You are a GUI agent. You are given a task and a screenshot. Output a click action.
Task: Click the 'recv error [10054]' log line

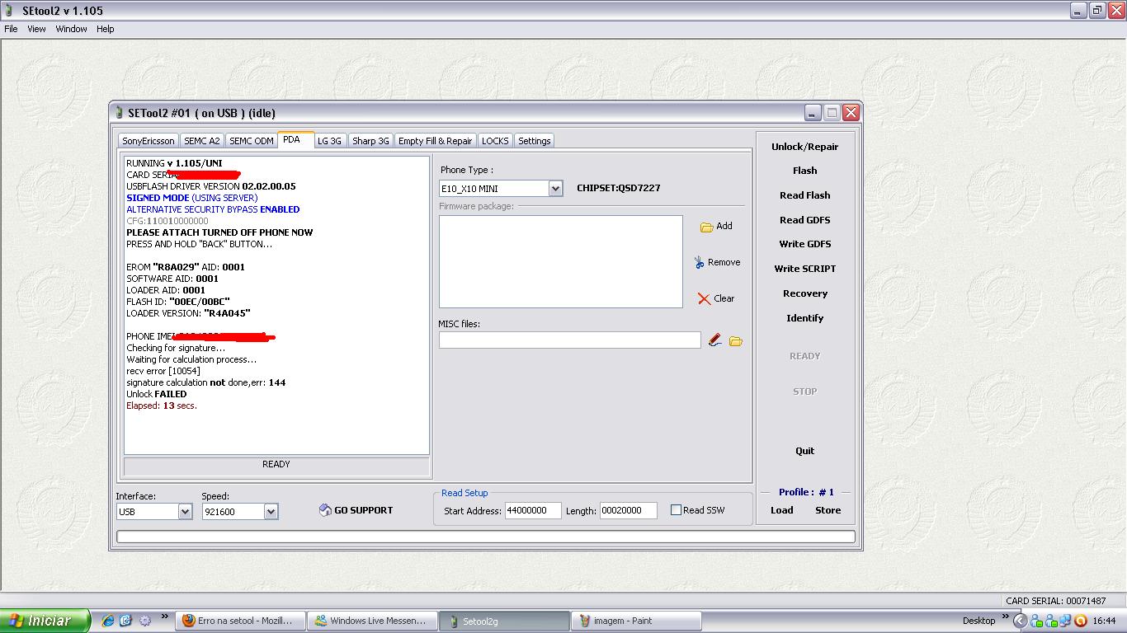pos(163,371)
